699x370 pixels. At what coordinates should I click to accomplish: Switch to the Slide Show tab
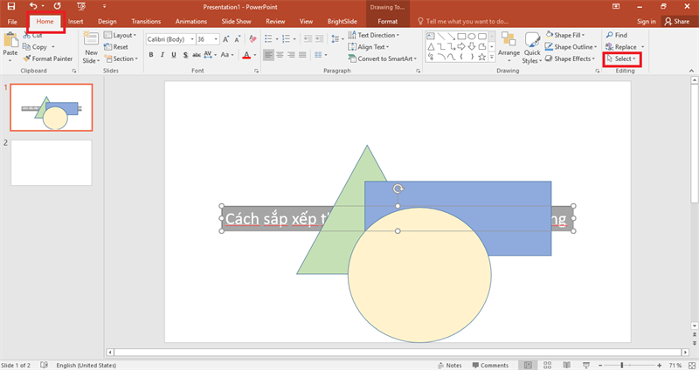tap(236, 21)
